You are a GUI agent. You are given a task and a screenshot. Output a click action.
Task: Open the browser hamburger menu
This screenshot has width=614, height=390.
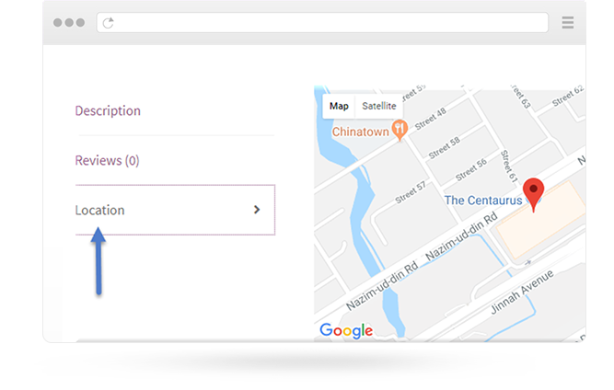[x=568, y=22]
